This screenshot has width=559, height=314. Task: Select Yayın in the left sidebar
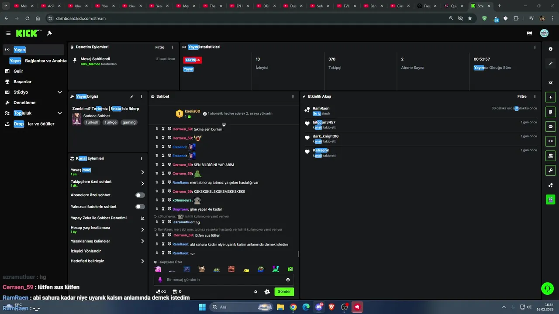(34, 50)
